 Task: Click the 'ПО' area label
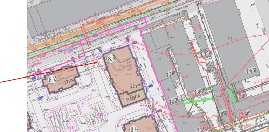(70, 128)
